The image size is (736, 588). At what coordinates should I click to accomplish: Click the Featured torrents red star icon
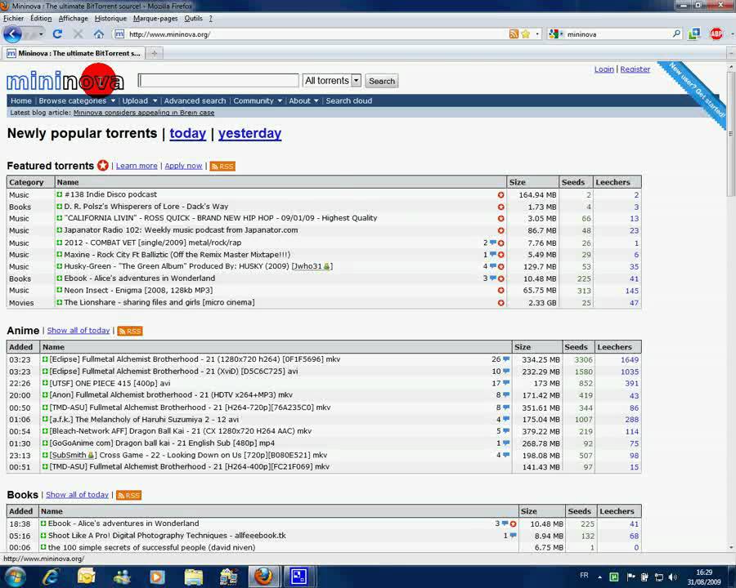[x=103, y=166]
